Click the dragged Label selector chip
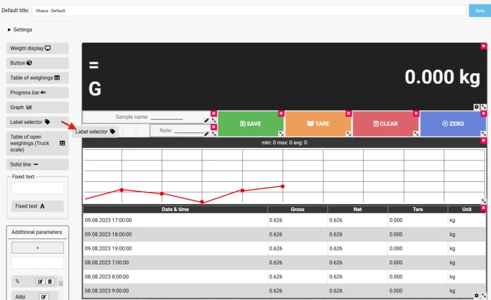491x300 pixels. click(x=95, y=132)
